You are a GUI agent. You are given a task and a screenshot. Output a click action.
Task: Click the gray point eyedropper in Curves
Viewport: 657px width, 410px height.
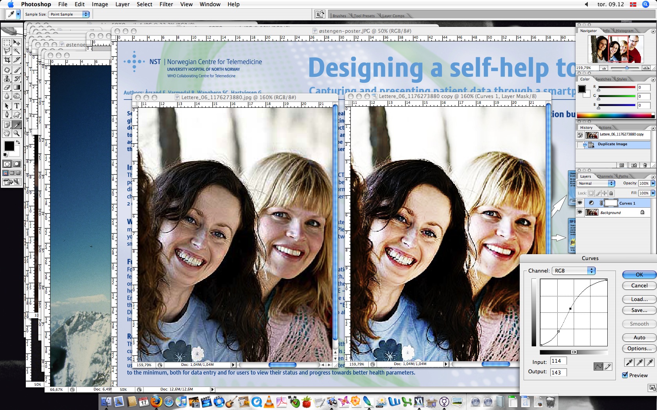639,362
